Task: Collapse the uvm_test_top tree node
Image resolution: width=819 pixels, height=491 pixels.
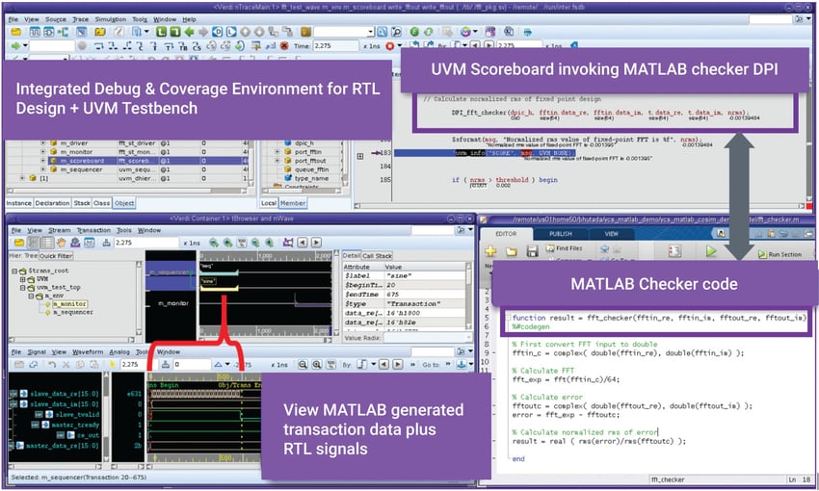Action: click(x=24, y=287)
